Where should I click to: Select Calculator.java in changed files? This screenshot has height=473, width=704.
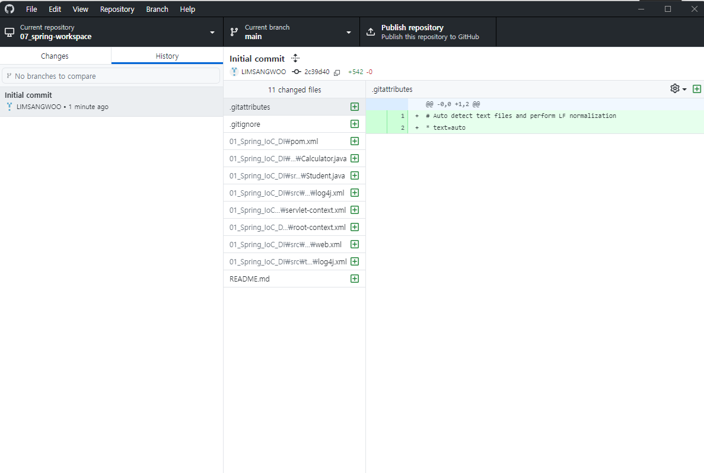click(295, 158)
